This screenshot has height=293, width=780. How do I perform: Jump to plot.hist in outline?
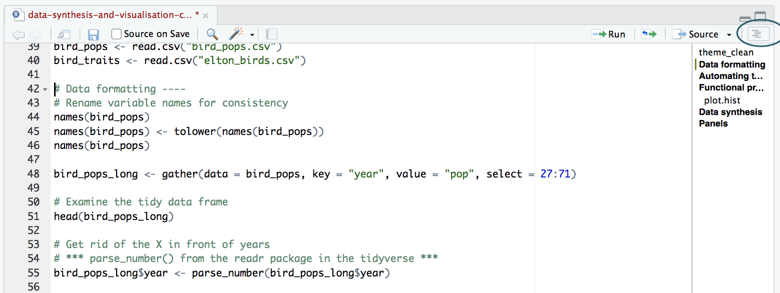click(x=722, y=100)
